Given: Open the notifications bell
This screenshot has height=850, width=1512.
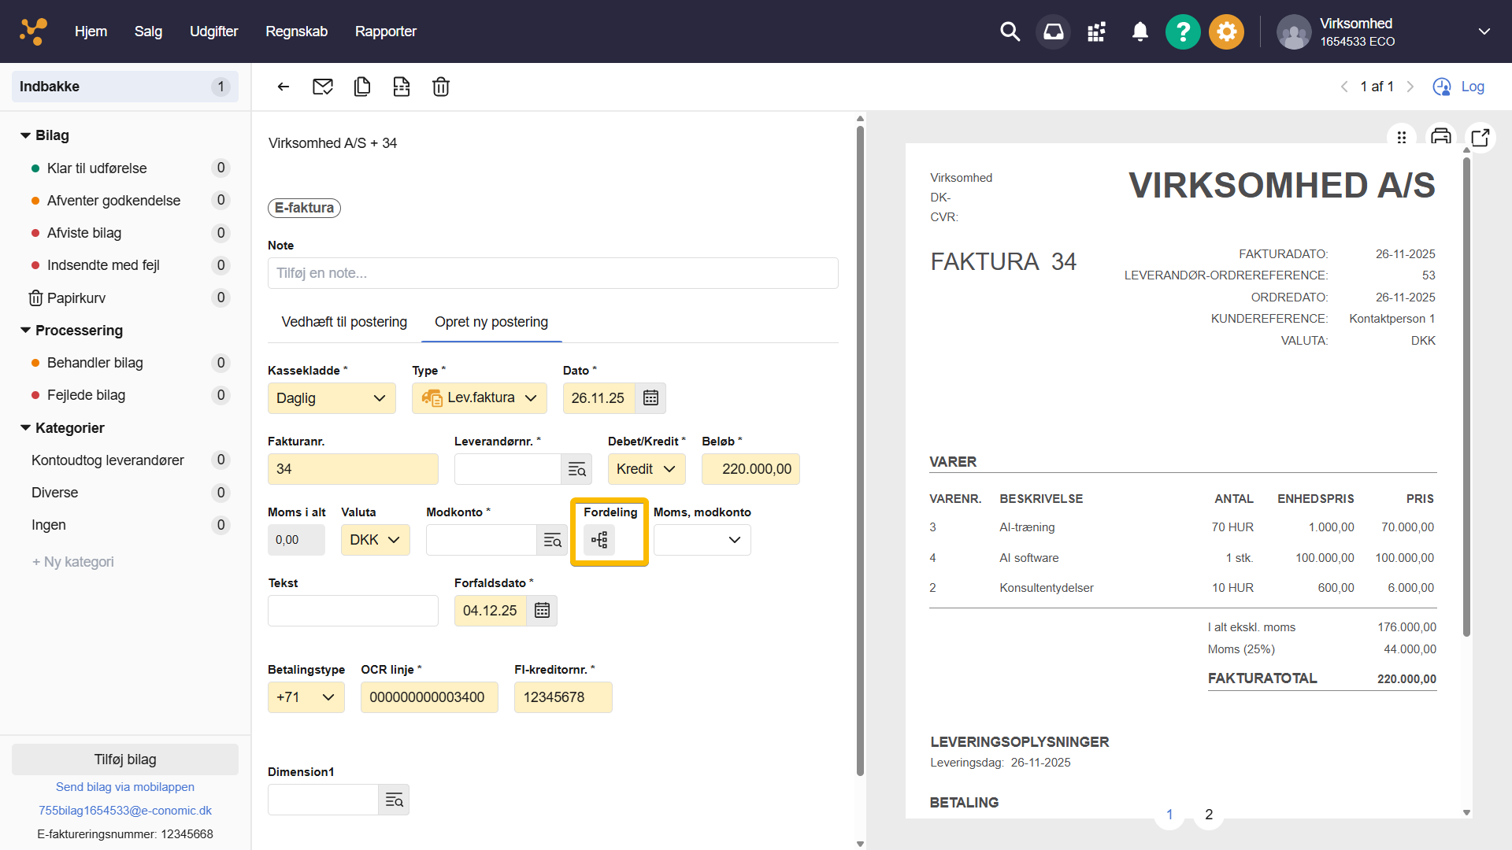Looking at the screenshot, I should tap(1140, 31).
